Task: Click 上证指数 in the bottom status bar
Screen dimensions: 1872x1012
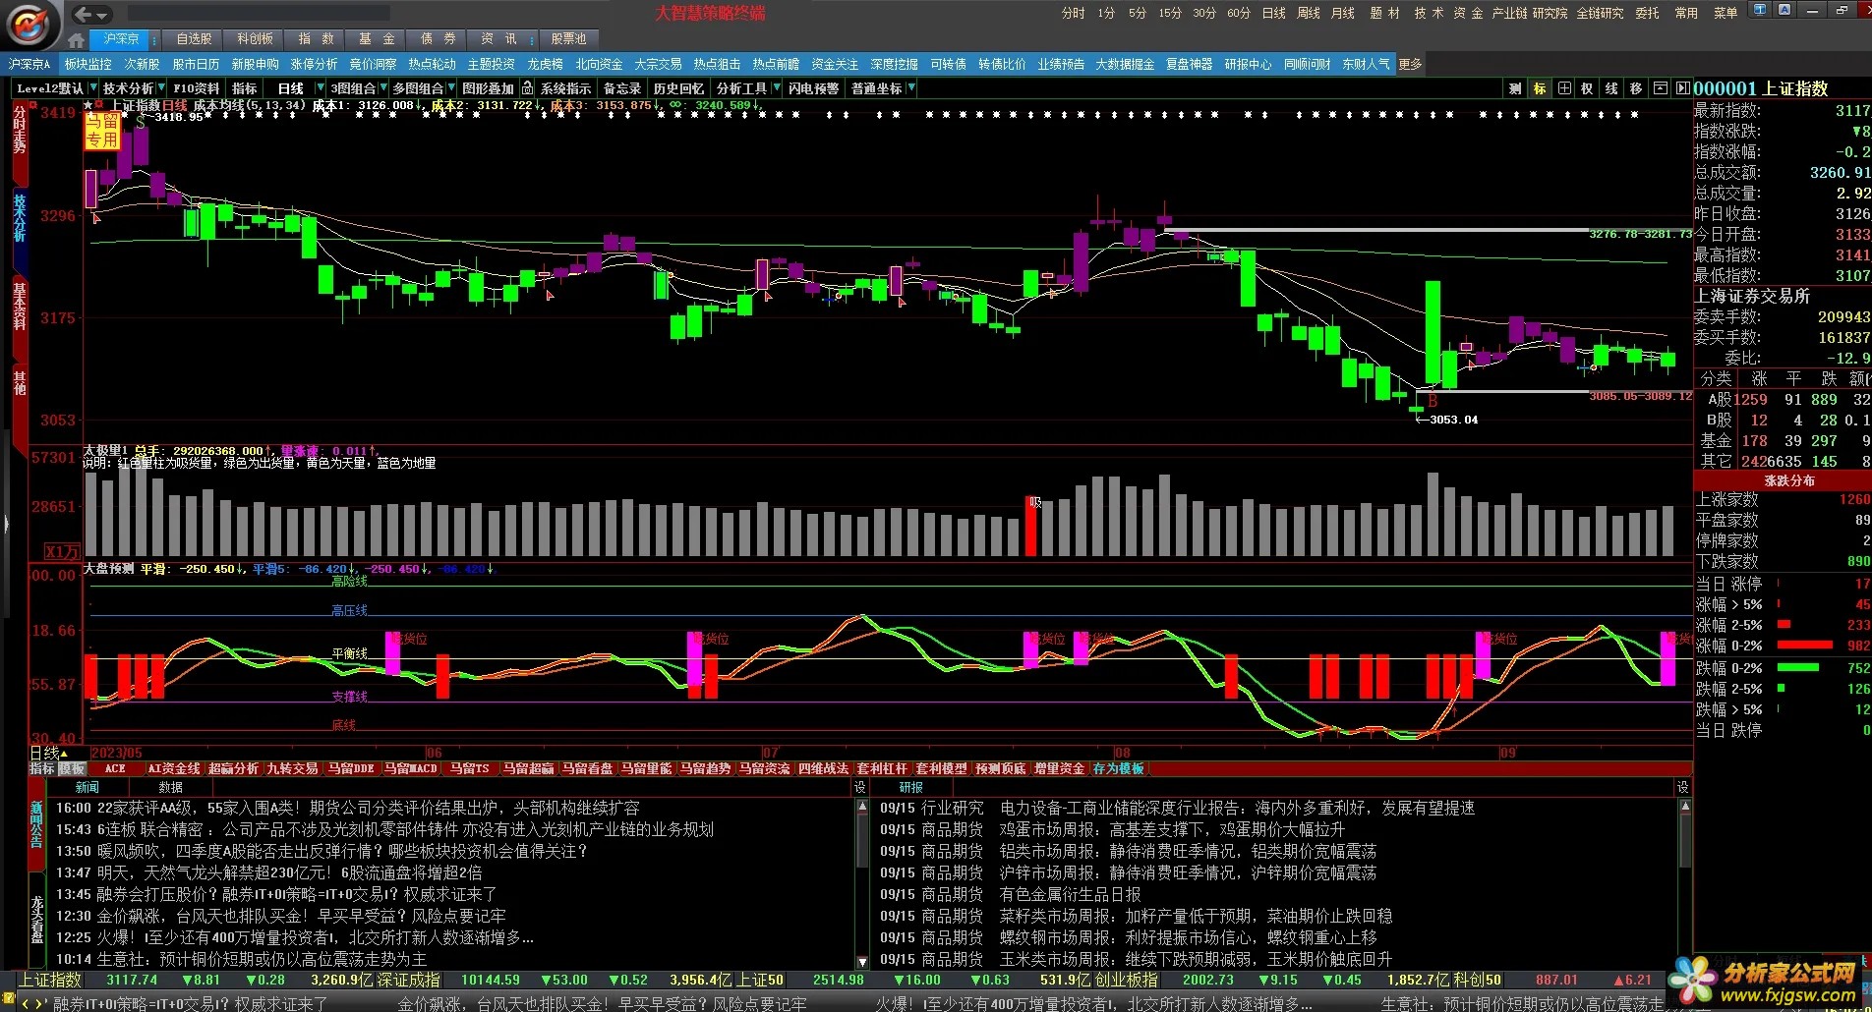Action: (x=51, y=980)
